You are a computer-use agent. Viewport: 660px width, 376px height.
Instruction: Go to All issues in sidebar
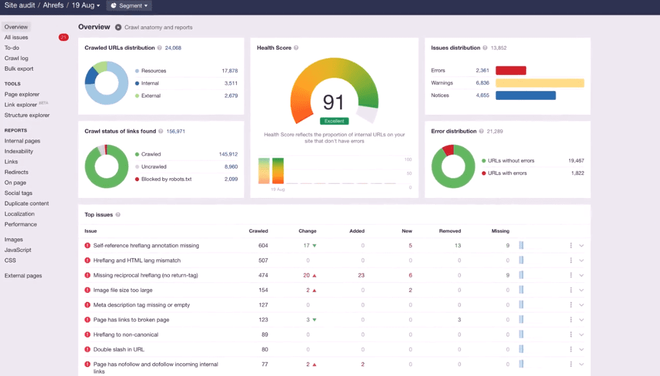16,37
